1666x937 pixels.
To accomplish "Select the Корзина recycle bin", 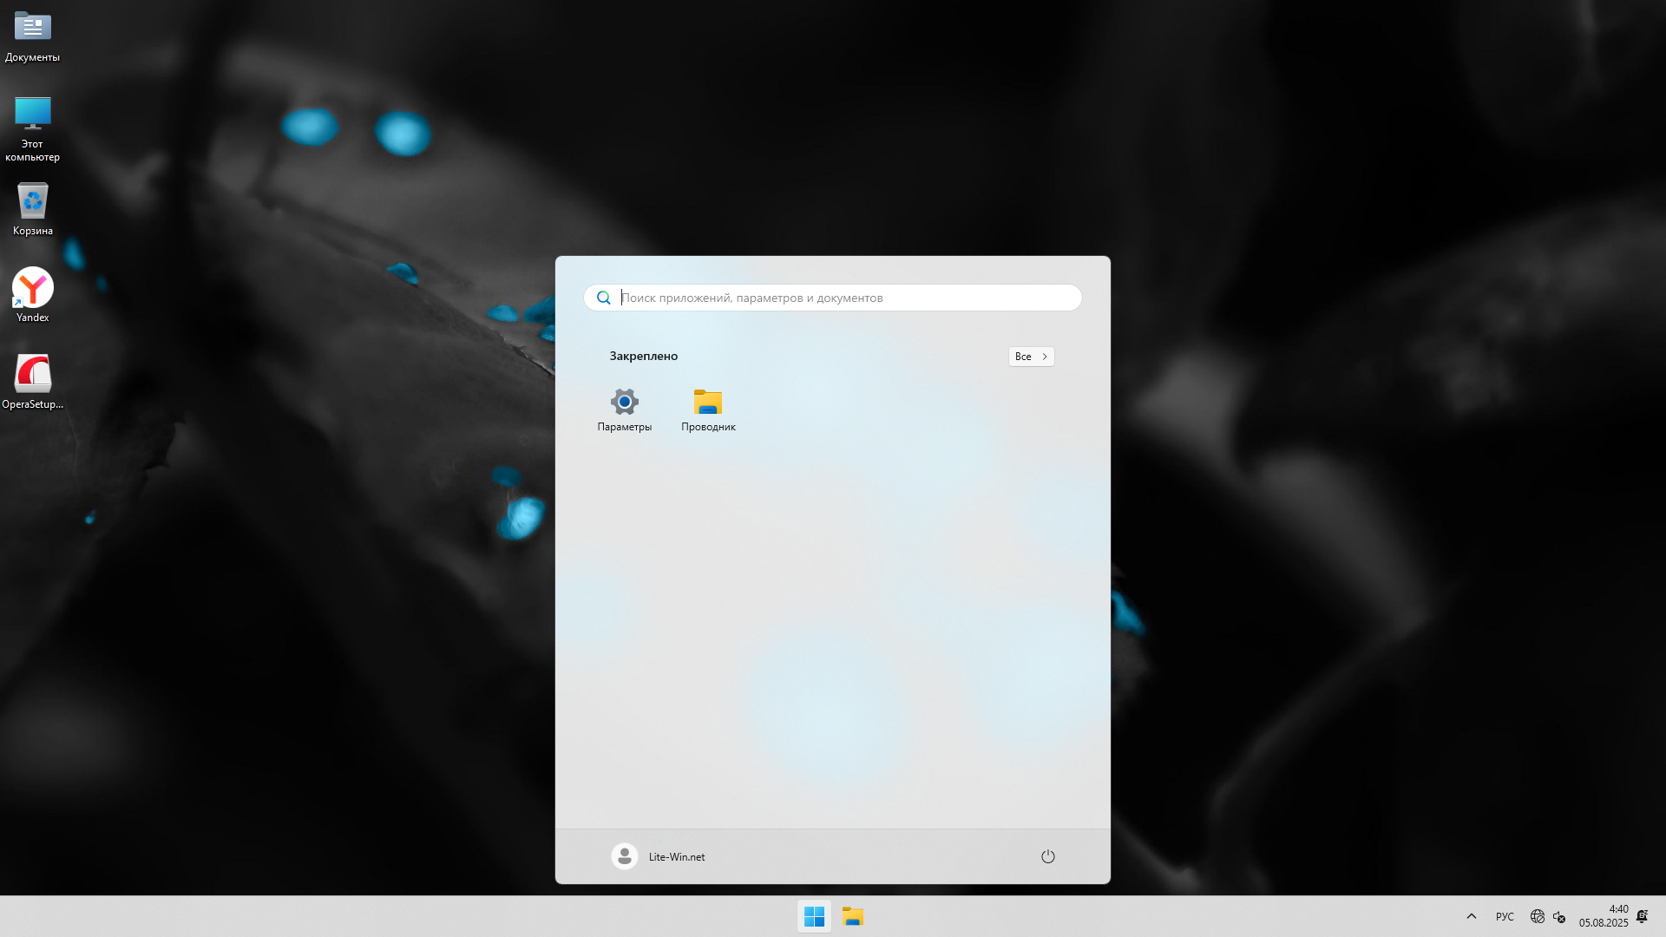I will 33,209.
